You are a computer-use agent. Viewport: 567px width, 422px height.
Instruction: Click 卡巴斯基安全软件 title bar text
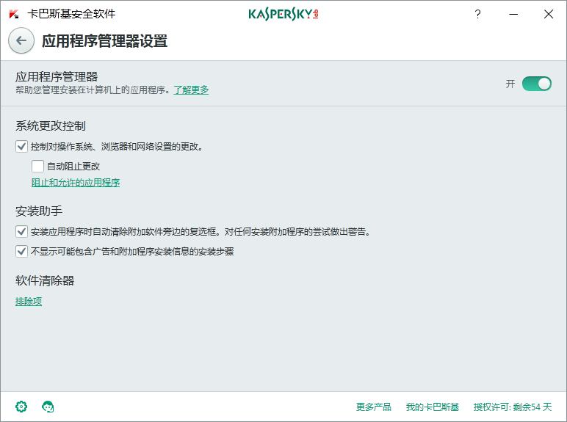tap(71, 14)
